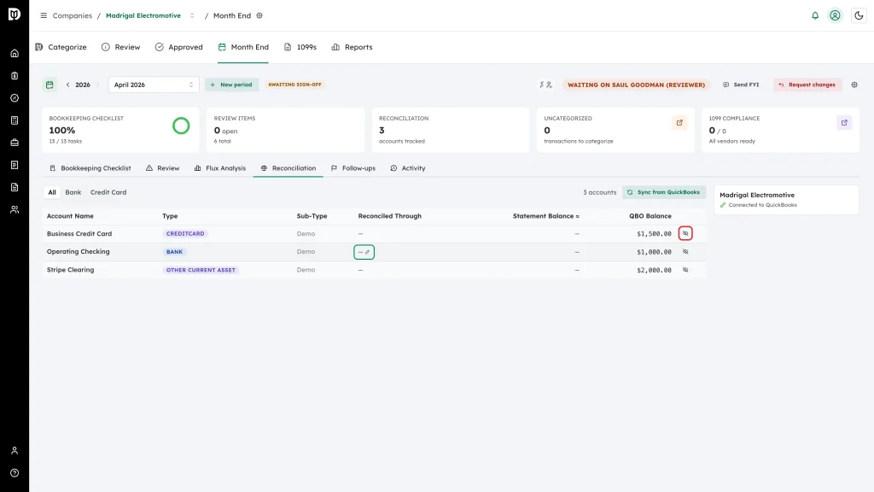Open the account avatar icon

(835, 15)
